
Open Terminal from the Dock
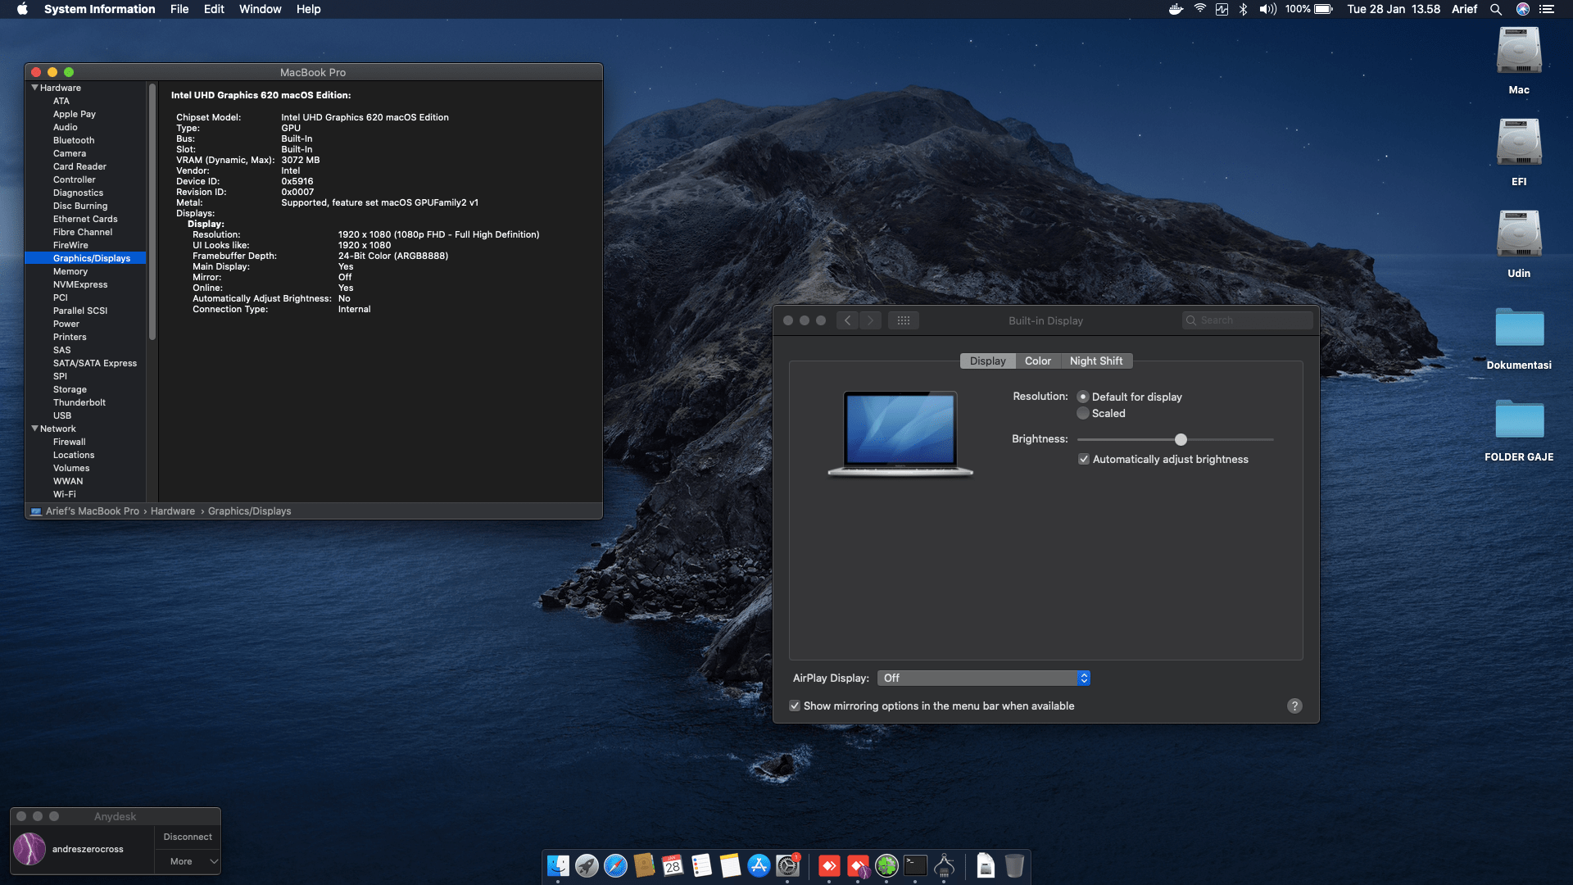[915, 865]
